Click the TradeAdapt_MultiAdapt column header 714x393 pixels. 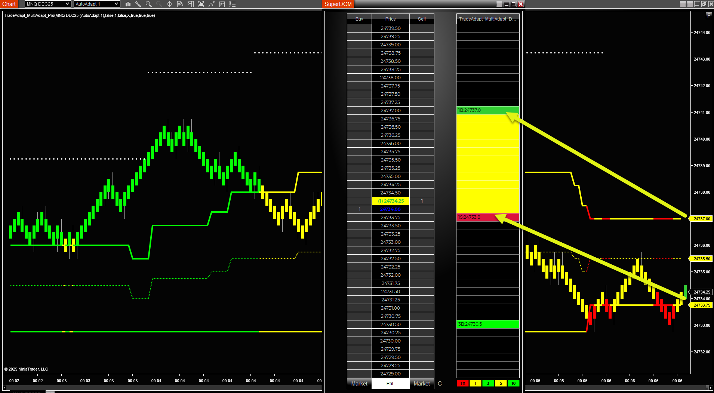click(x=487, y=19)
